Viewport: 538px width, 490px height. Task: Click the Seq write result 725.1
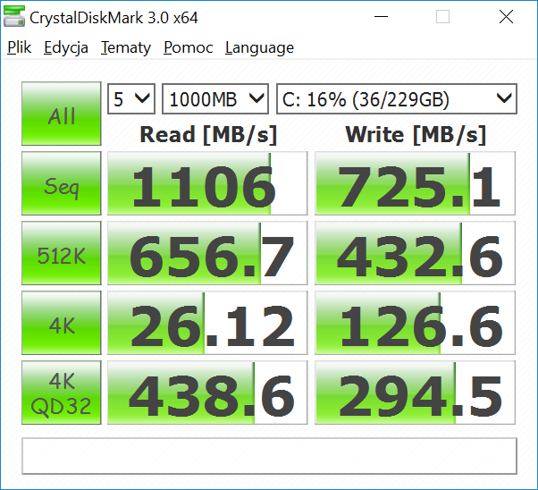416,183
